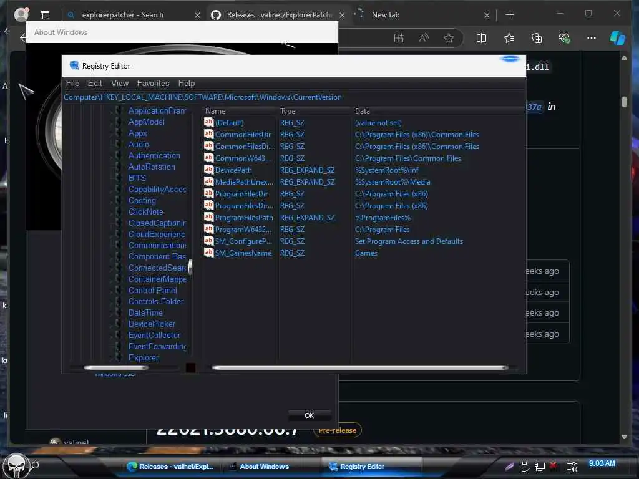The height and width of the screenshot is (479, 639).
Task: Click the MediaPathUnex... value string icon
Action: click(x=208, y=181)
